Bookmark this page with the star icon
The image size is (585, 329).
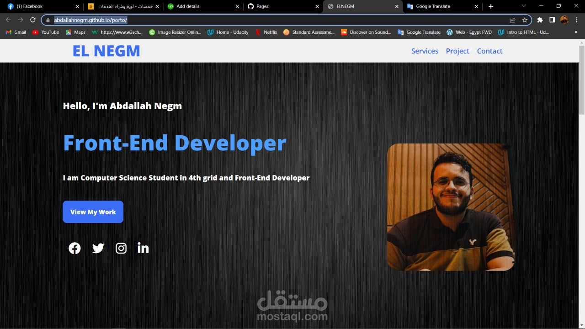(x=525, y=20)
